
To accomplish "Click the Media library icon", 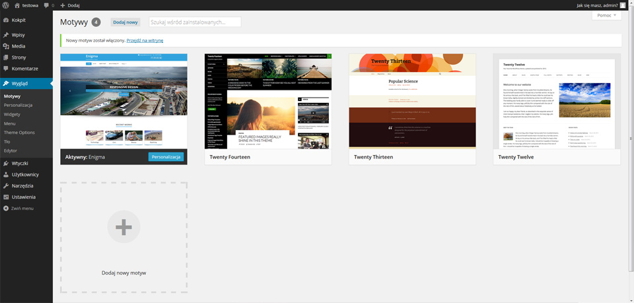I will [x=6, y=46].
